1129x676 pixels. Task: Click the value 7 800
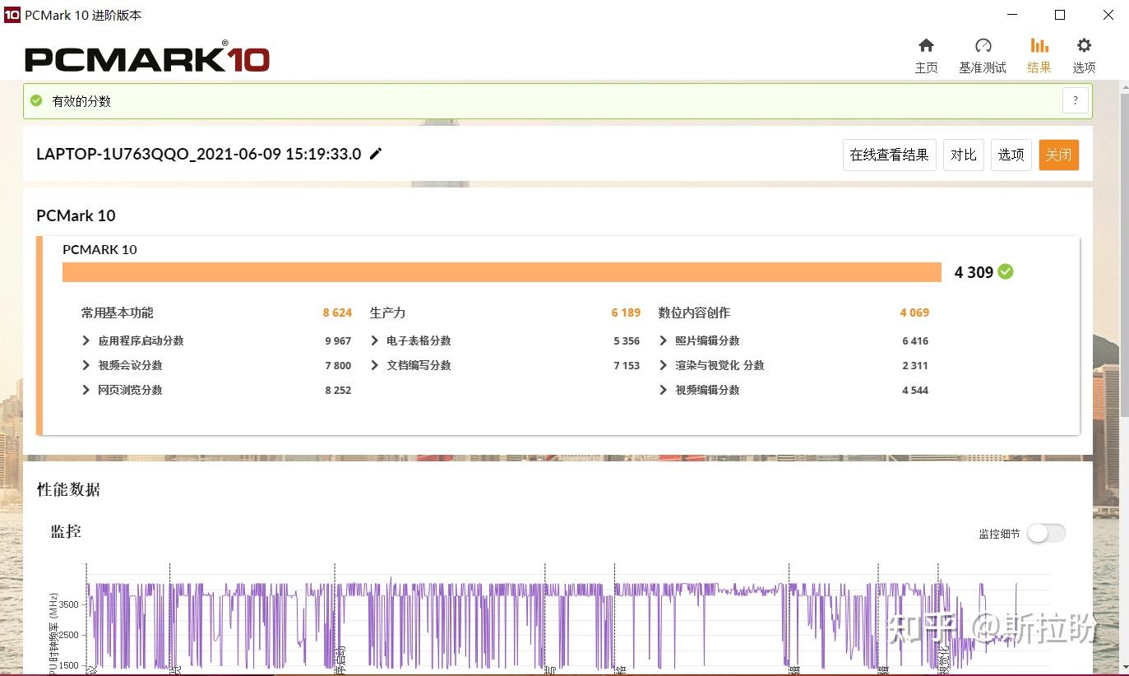338,365
